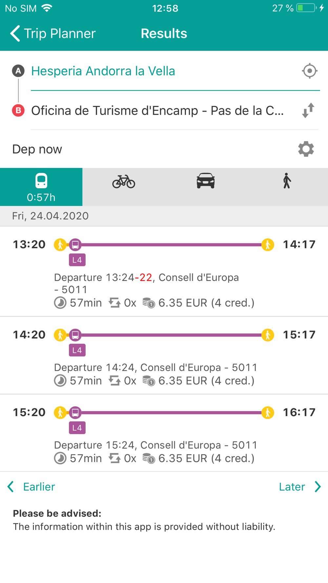Switch to the walking mode tab
Image resolution: width=328 pixels, height=583 pixels.
point(287,181)
